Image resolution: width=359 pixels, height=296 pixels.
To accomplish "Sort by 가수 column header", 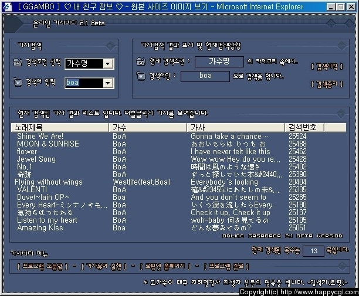I will coord(148,127).
